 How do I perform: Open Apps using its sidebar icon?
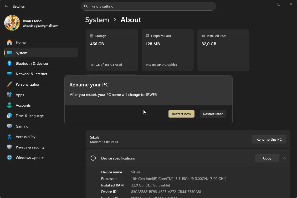[9, 95]
